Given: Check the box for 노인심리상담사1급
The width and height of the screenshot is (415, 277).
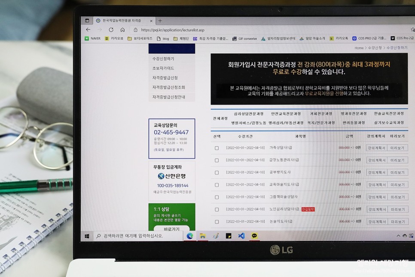Looking at the screenshot, I should tap(217, 209).
